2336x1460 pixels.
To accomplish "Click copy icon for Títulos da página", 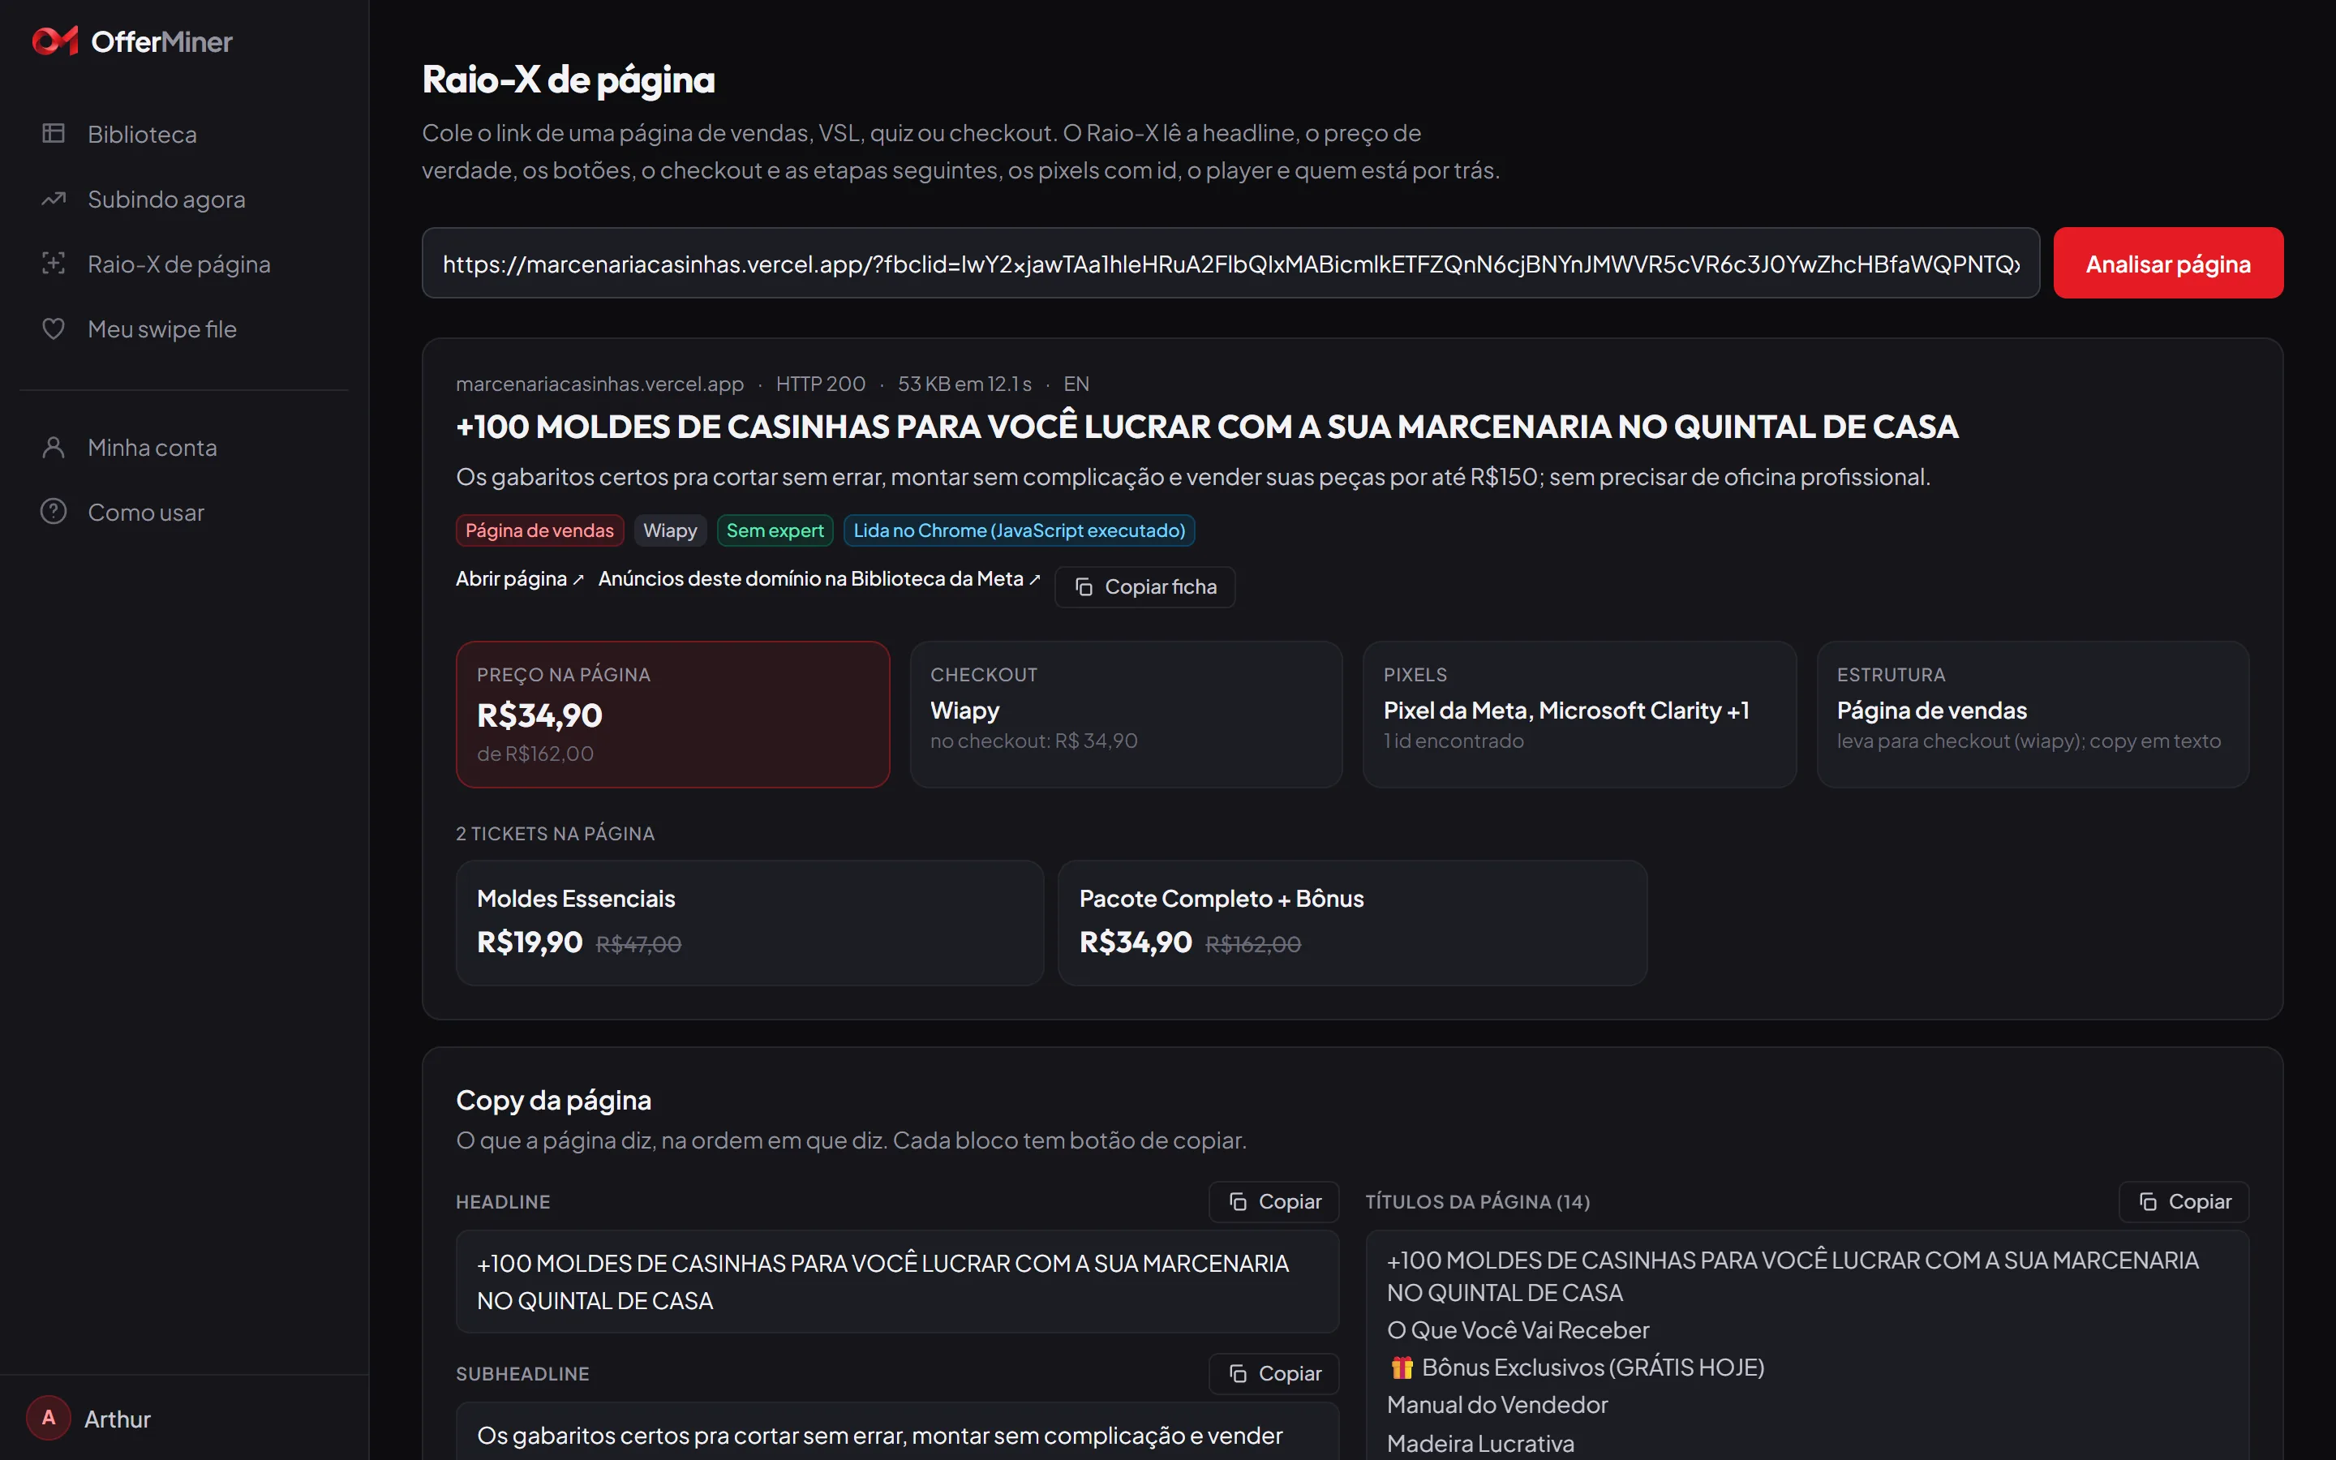I will click(x=2148, y=1201).
